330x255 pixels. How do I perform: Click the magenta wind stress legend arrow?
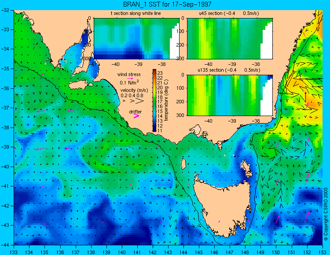[x=130, y=78]
